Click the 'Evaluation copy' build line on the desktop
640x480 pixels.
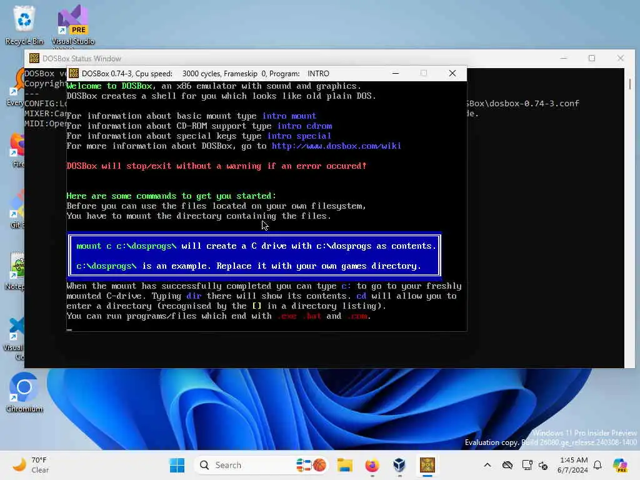pyautogui.click(x=551, y=442)
